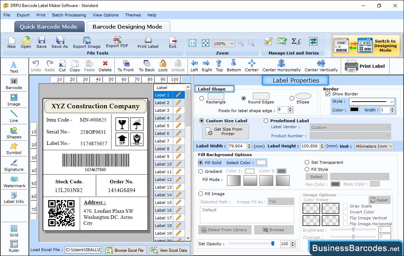This screenshot has width=404, height=256.
Task: Change the border Width stepper
Action: tap(392, 110)
